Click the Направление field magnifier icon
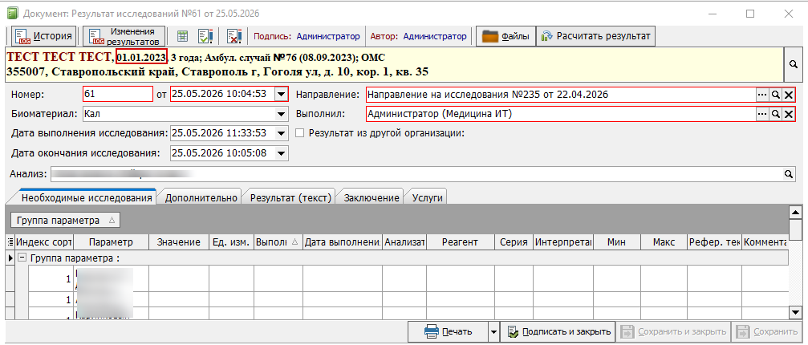 (775, 95)
